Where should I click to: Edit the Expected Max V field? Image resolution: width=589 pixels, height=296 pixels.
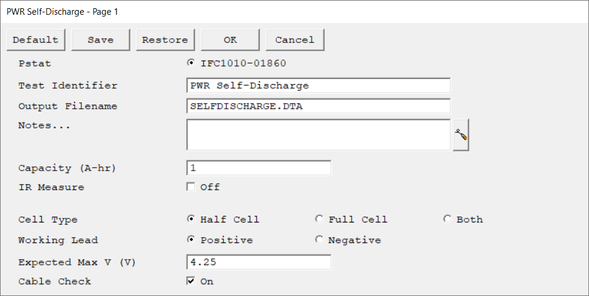coord(259,262)
